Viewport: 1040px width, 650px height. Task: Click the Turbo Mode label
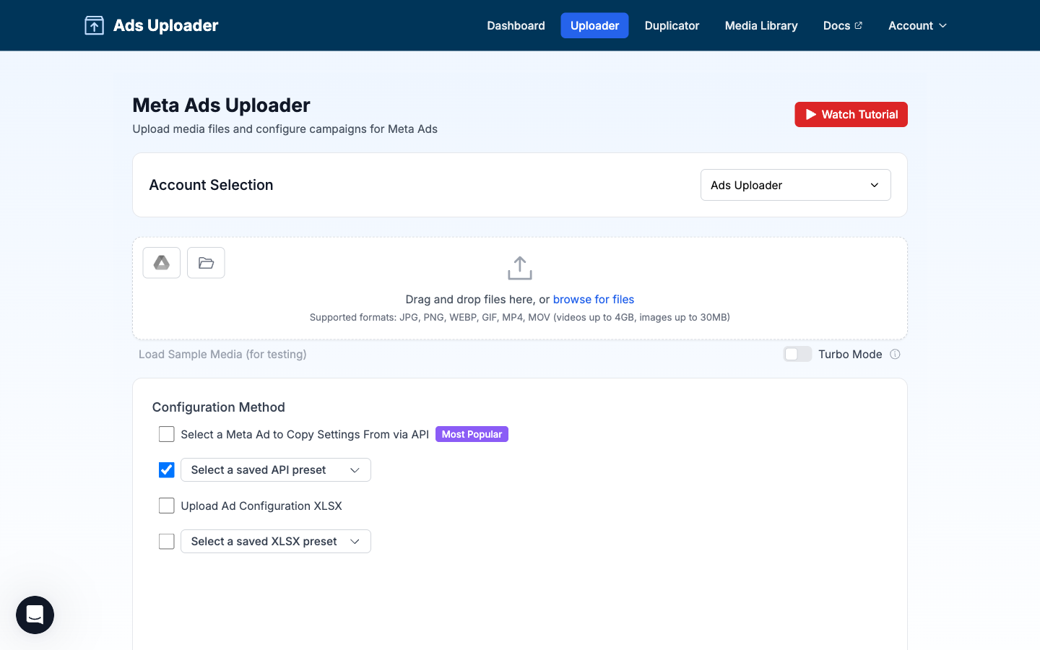coord(850,354)
